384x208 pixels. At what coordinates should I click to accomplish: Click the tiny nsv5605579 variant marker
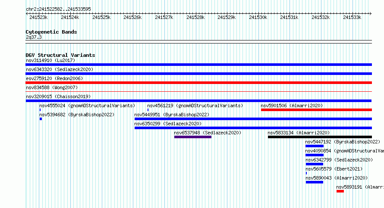(x=306, y=173)
